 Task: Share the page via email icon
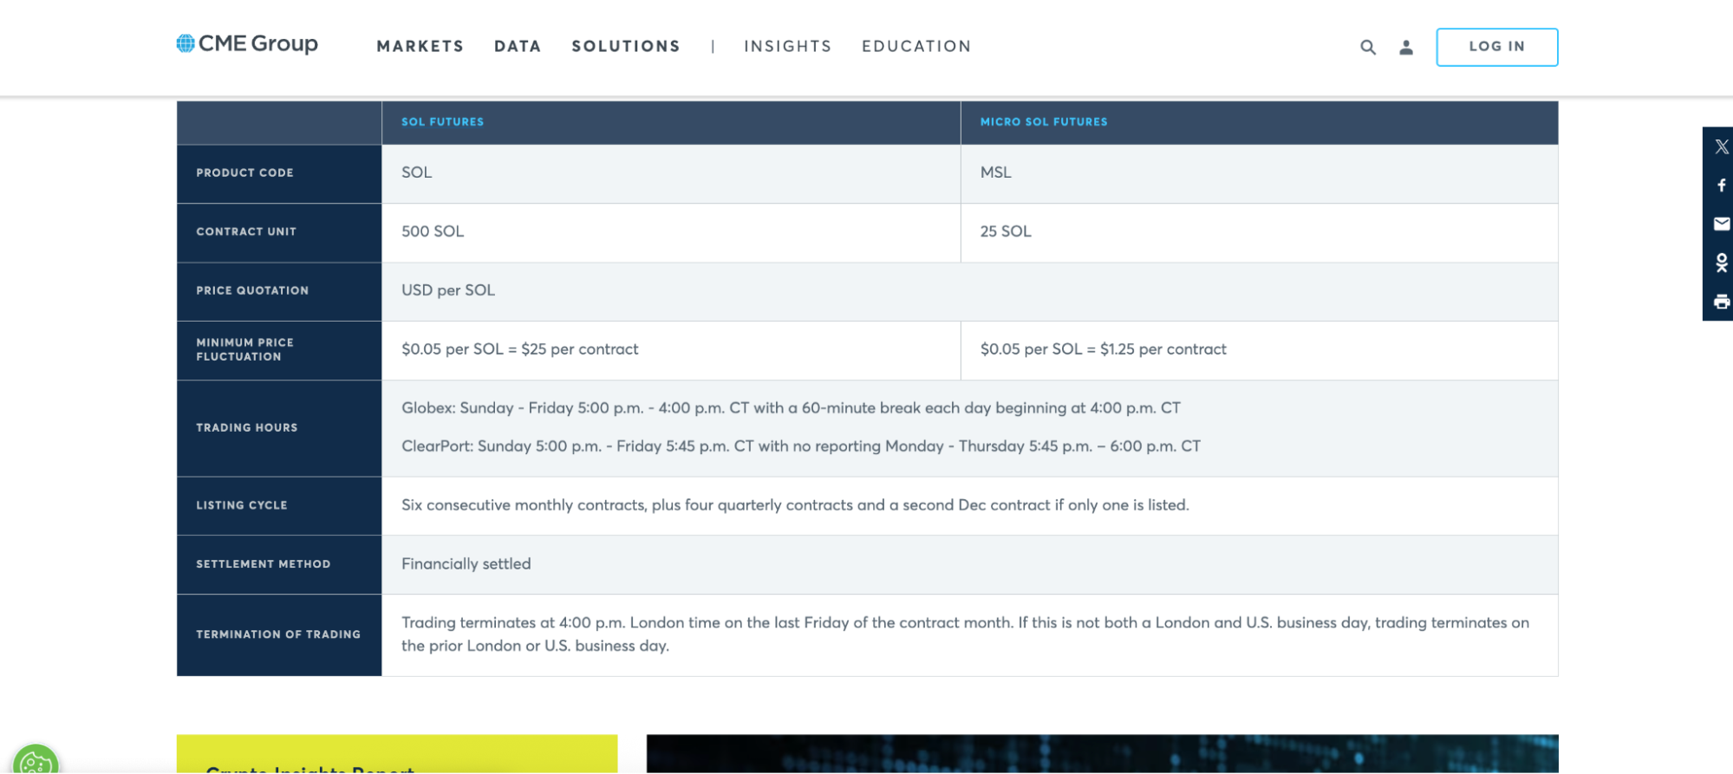click(1721, 224)
